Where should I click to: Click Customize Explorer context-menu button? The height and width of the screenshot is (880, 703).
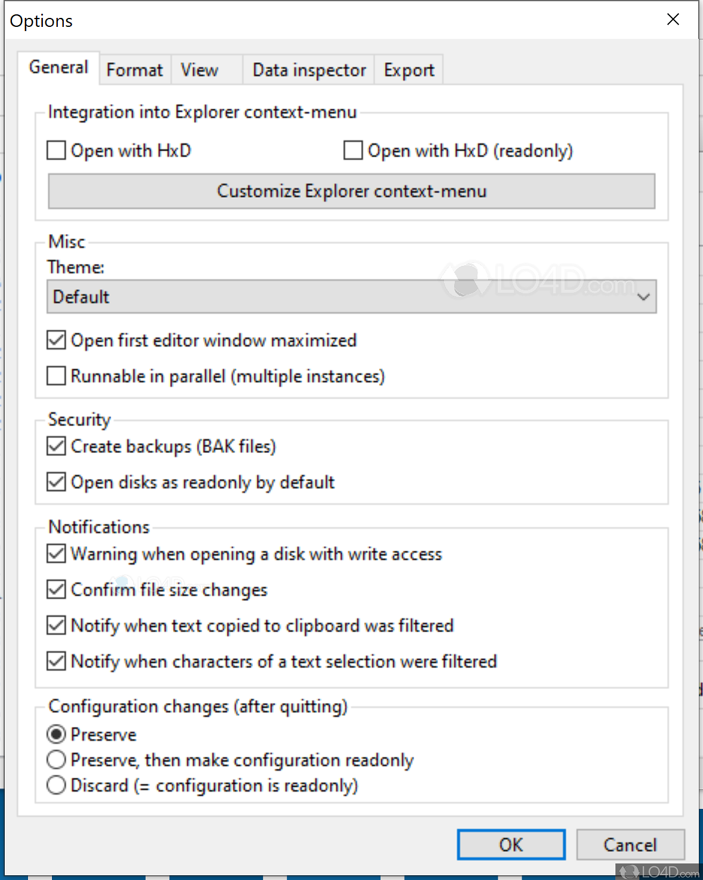coord(351,191)
